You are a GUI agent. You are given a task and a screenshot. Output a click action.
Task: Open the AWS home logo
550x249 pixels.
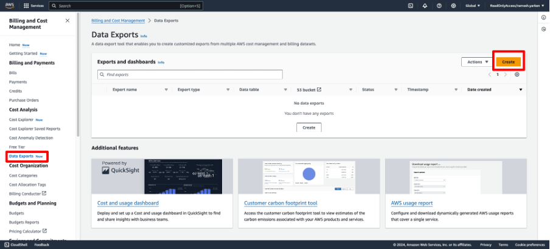pyautogui.click(x=10, y=5)
